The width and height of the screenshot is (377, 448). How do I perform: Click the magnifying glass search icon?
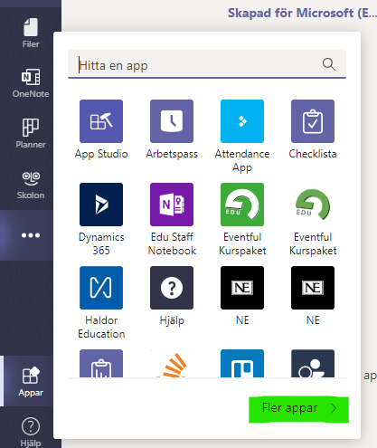329,64
